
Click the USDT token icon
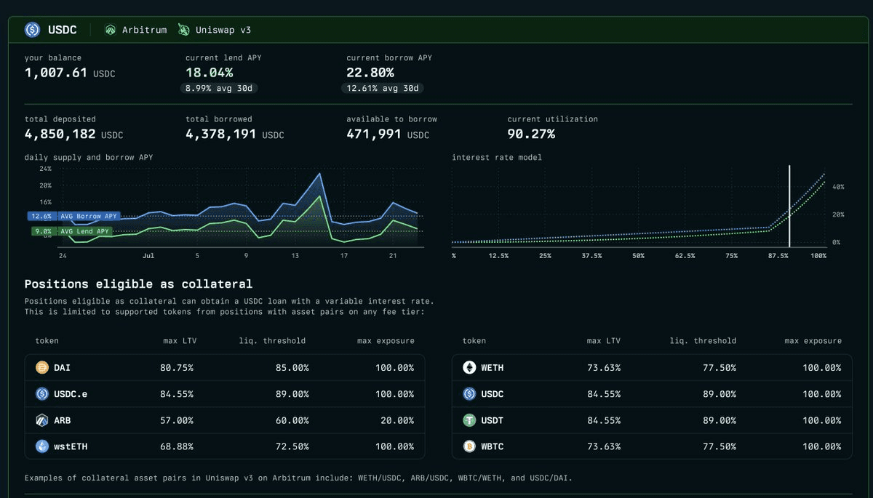(x=469, y=420)
